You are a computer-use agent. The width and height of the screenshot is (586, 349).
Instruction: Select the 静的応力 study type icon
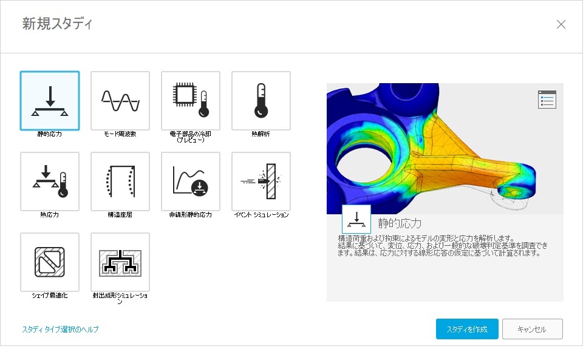coord(50,101)
